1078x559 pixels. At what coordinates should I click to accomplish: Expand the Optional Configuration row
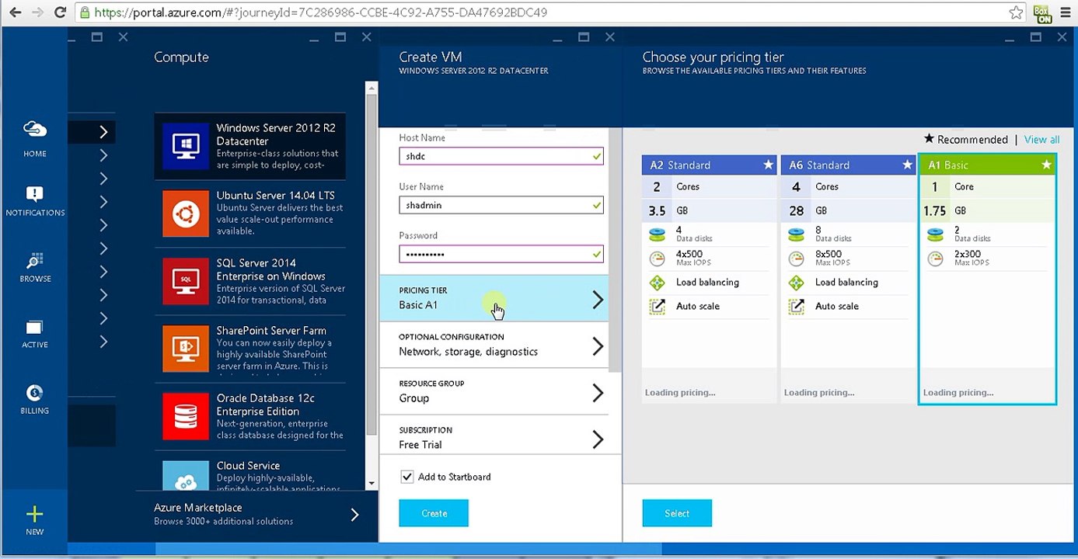coord(500,345)
